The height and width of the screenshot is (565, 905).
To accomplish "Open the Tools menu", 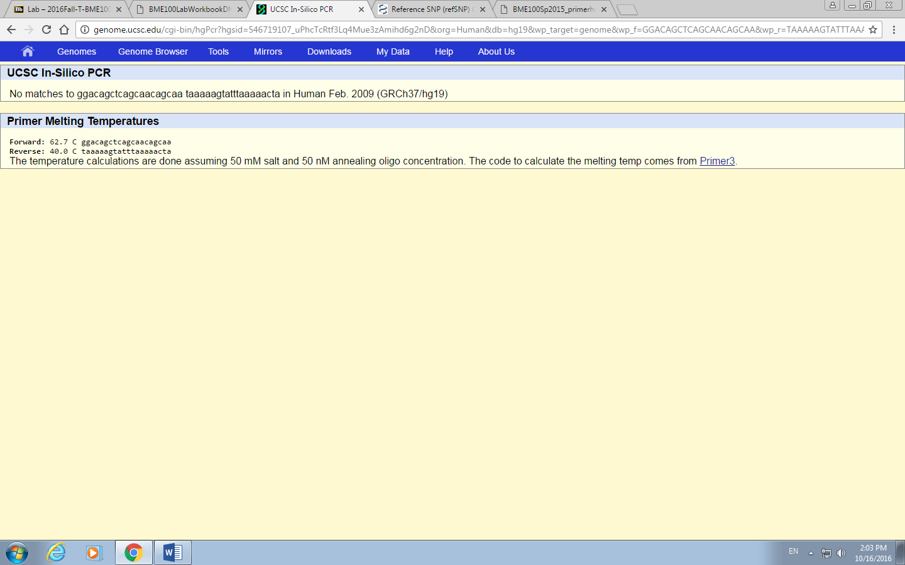I will click(218, 51).
